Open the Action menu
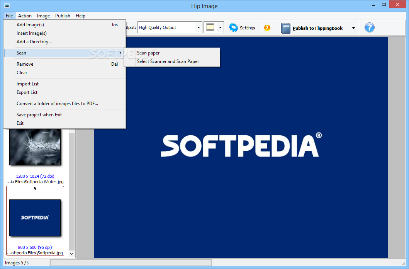 click(25, 16)
